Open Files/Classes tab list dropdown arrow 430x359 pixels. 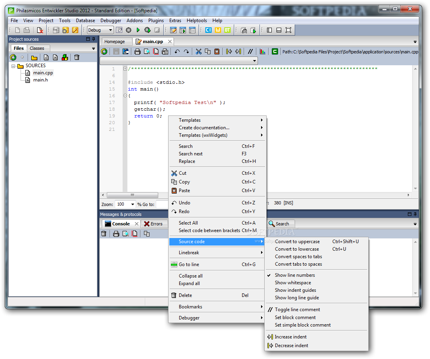point(93,49)
